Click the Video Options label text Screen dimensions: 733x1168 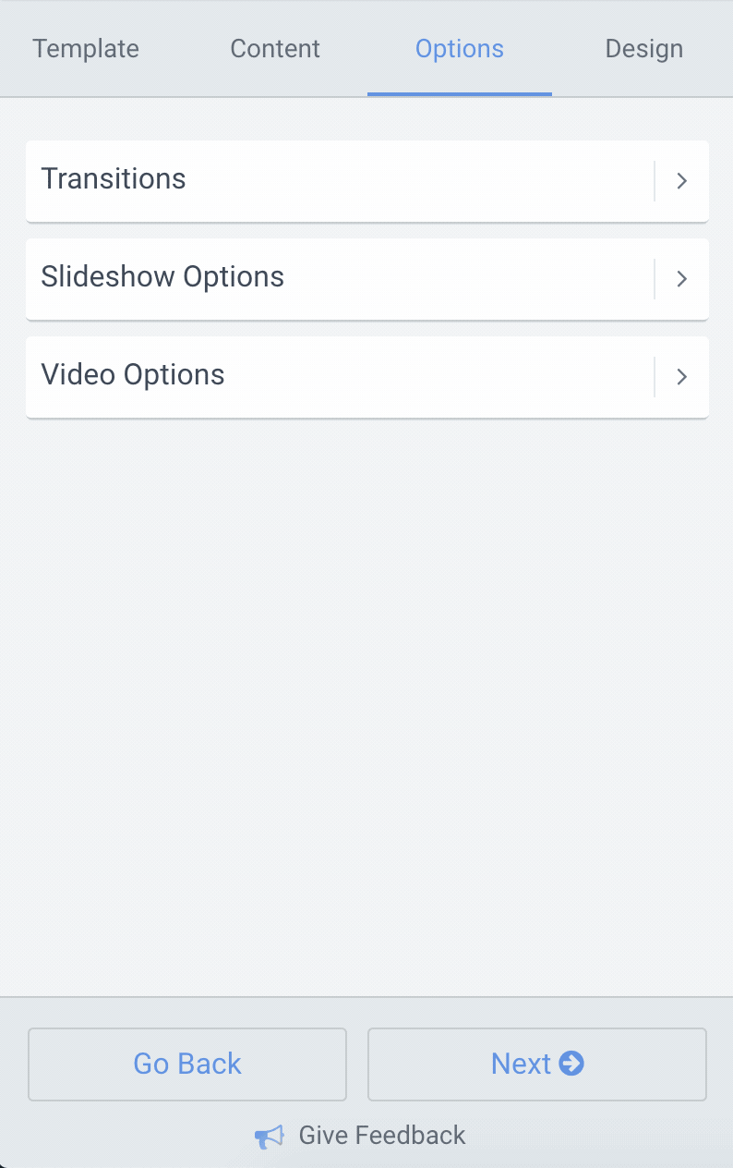133,374
